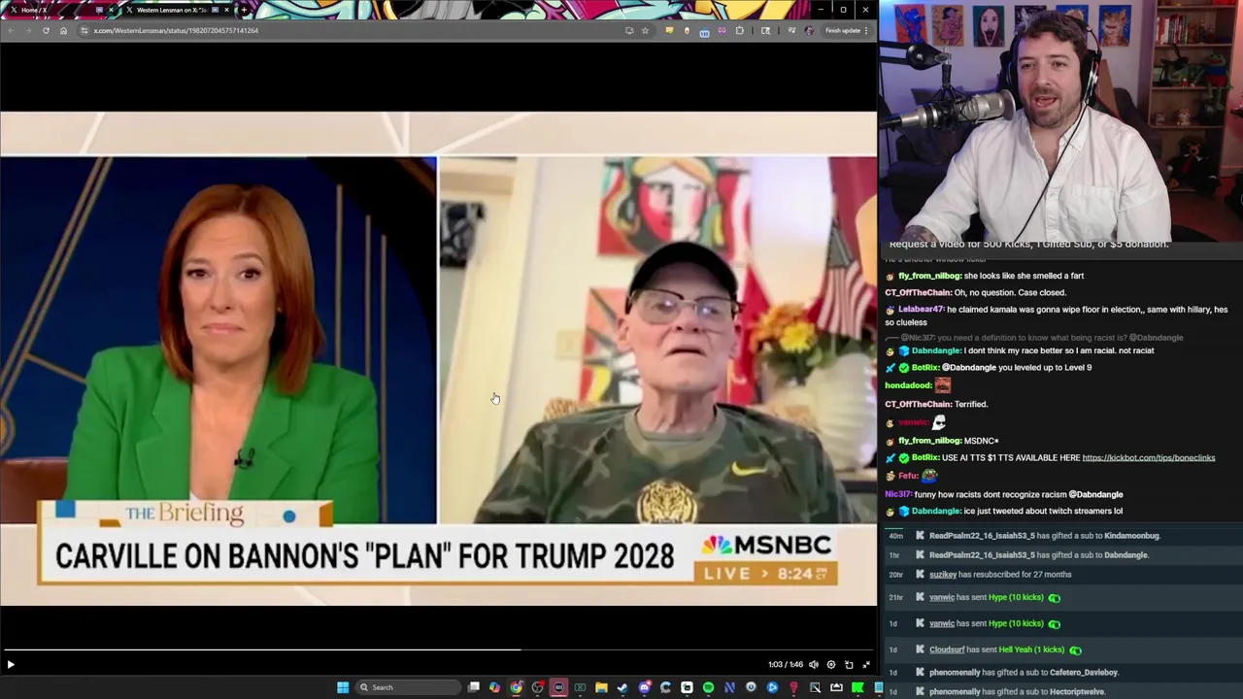This screenshot has height=699, width=1243.
Task: Reload the current page
Action: coord(46,30)
